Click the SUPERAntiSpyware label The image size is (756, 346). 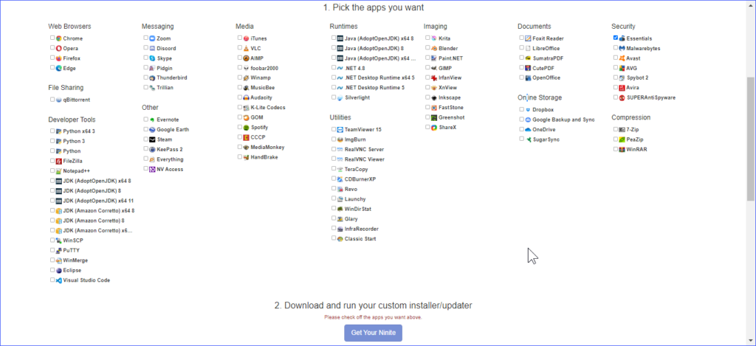point(651,98)
